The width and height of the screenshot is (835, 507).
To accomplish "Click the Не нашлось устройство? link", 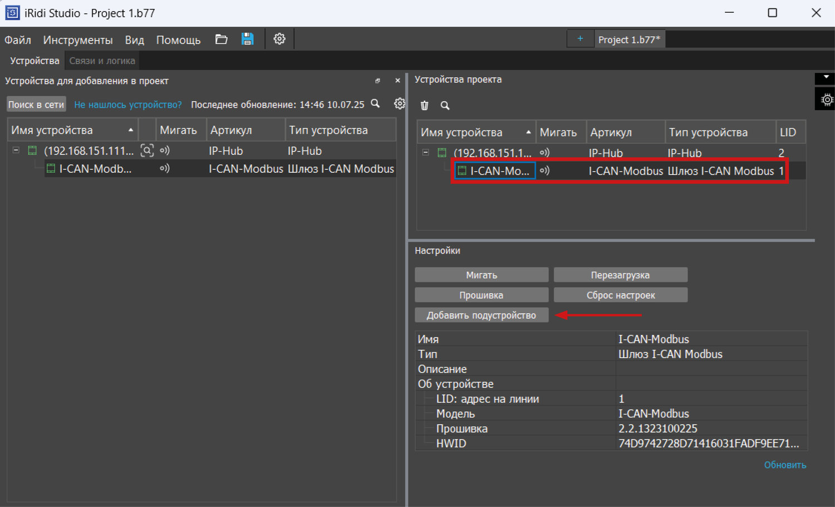I will coord(128,105).
